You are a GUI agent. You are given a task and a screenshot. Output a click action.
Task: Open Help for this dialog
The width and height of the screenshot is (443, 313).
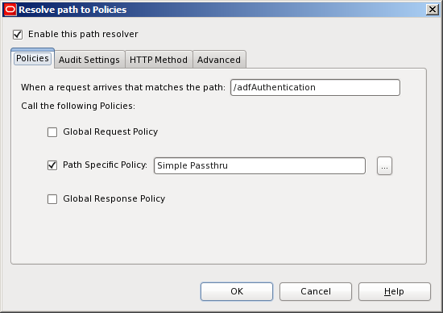coord(395,291)
